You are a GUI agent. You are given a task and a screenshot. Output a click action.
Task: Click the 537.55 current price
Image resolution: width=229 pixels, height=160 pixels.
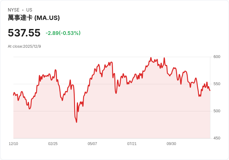[x=24, y=33]
